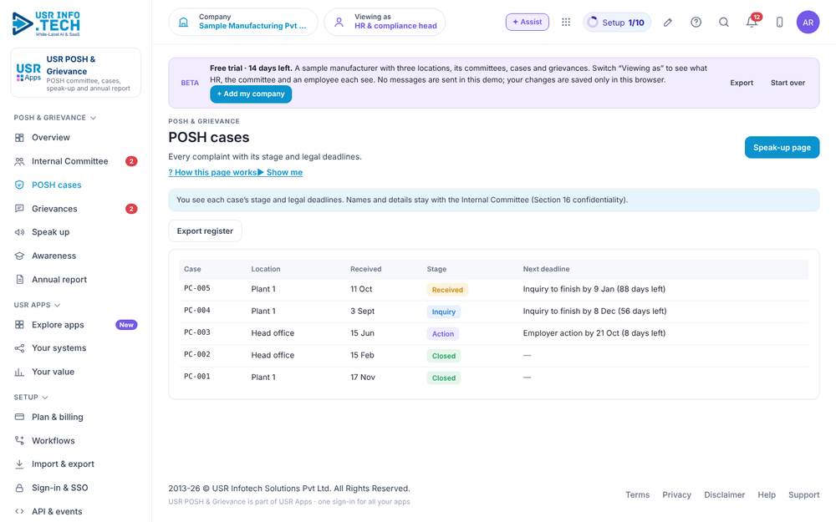Click the Action stage badge

[442, 334]
